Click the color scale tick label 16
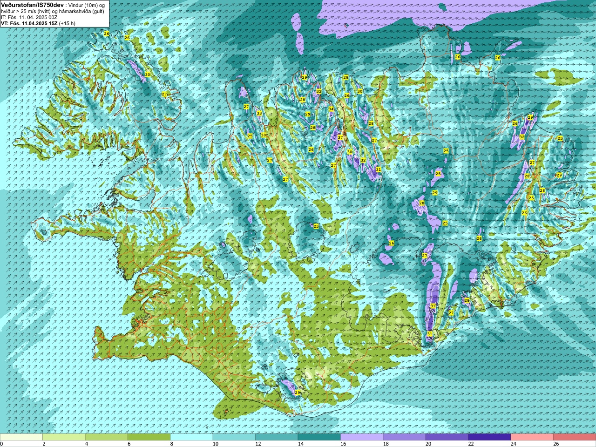The image size is (596, 447). point(343,444)
